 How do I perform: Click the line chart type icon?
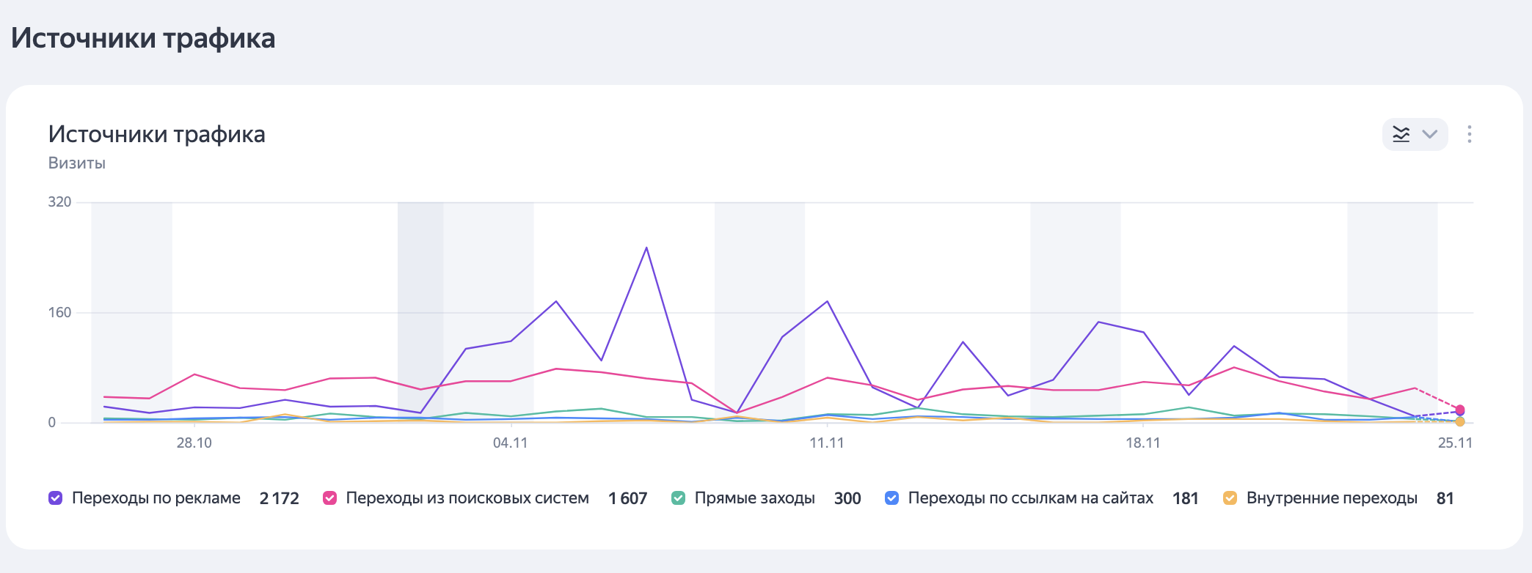point(1401,134)
